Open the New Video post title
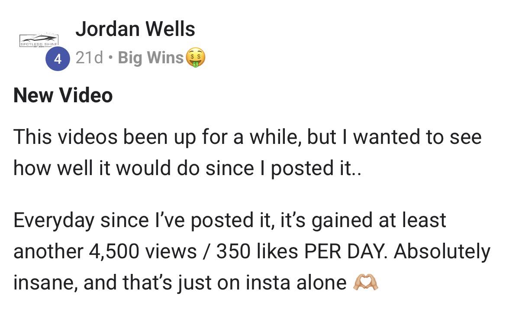The width and height of the screenshot is (522, 309). pyautogui.click(x=63, y=95)
